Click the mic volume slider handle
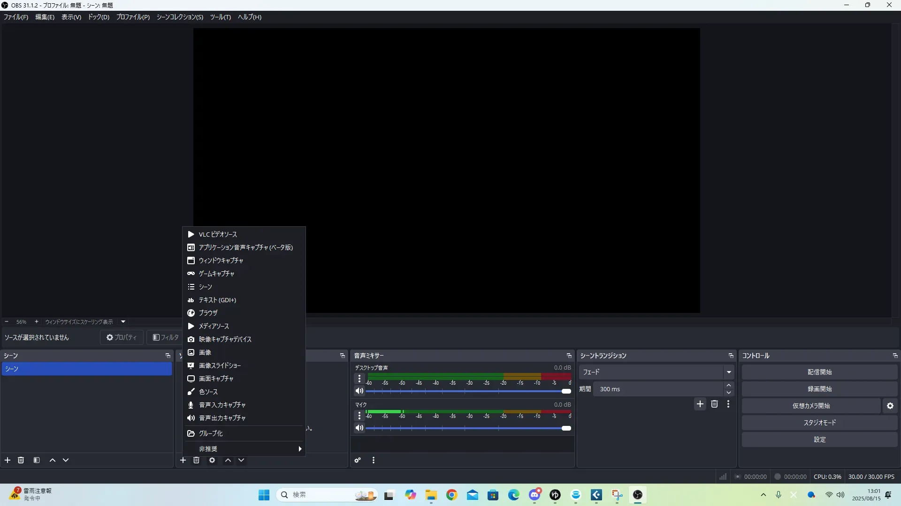The image size is (901, 506). (x=566, y=429)
